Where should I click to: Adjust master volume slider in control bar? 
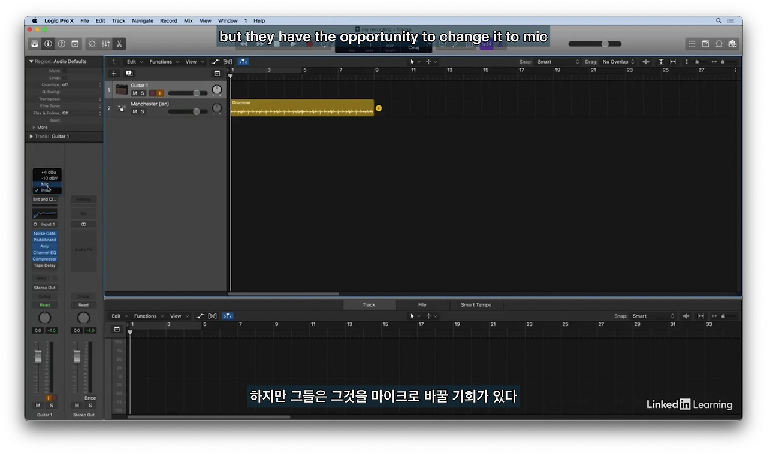595,44
